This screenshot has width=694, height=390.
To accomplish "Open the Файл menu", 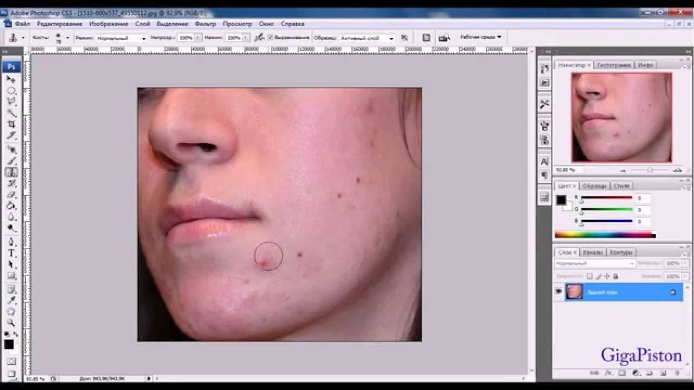I will [23, 24].
